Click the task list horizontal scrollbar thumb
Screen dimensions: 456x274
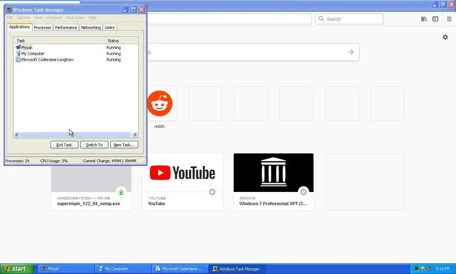[x=75, y=135]
